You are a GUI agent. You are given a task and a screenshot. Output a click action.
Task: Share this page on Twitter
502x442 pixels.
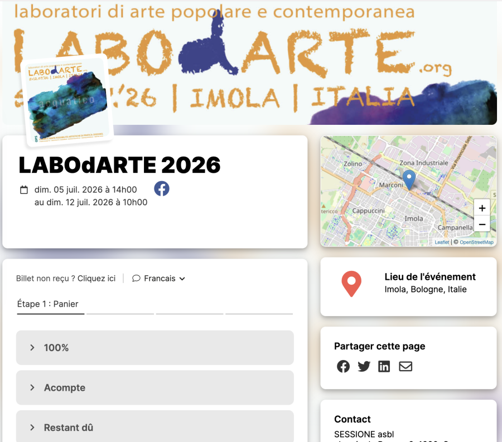coord(364,366)
